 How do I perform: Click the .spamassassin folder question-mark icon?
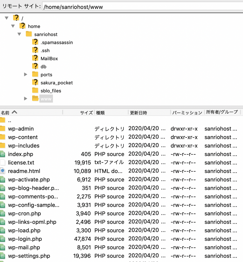35,42
